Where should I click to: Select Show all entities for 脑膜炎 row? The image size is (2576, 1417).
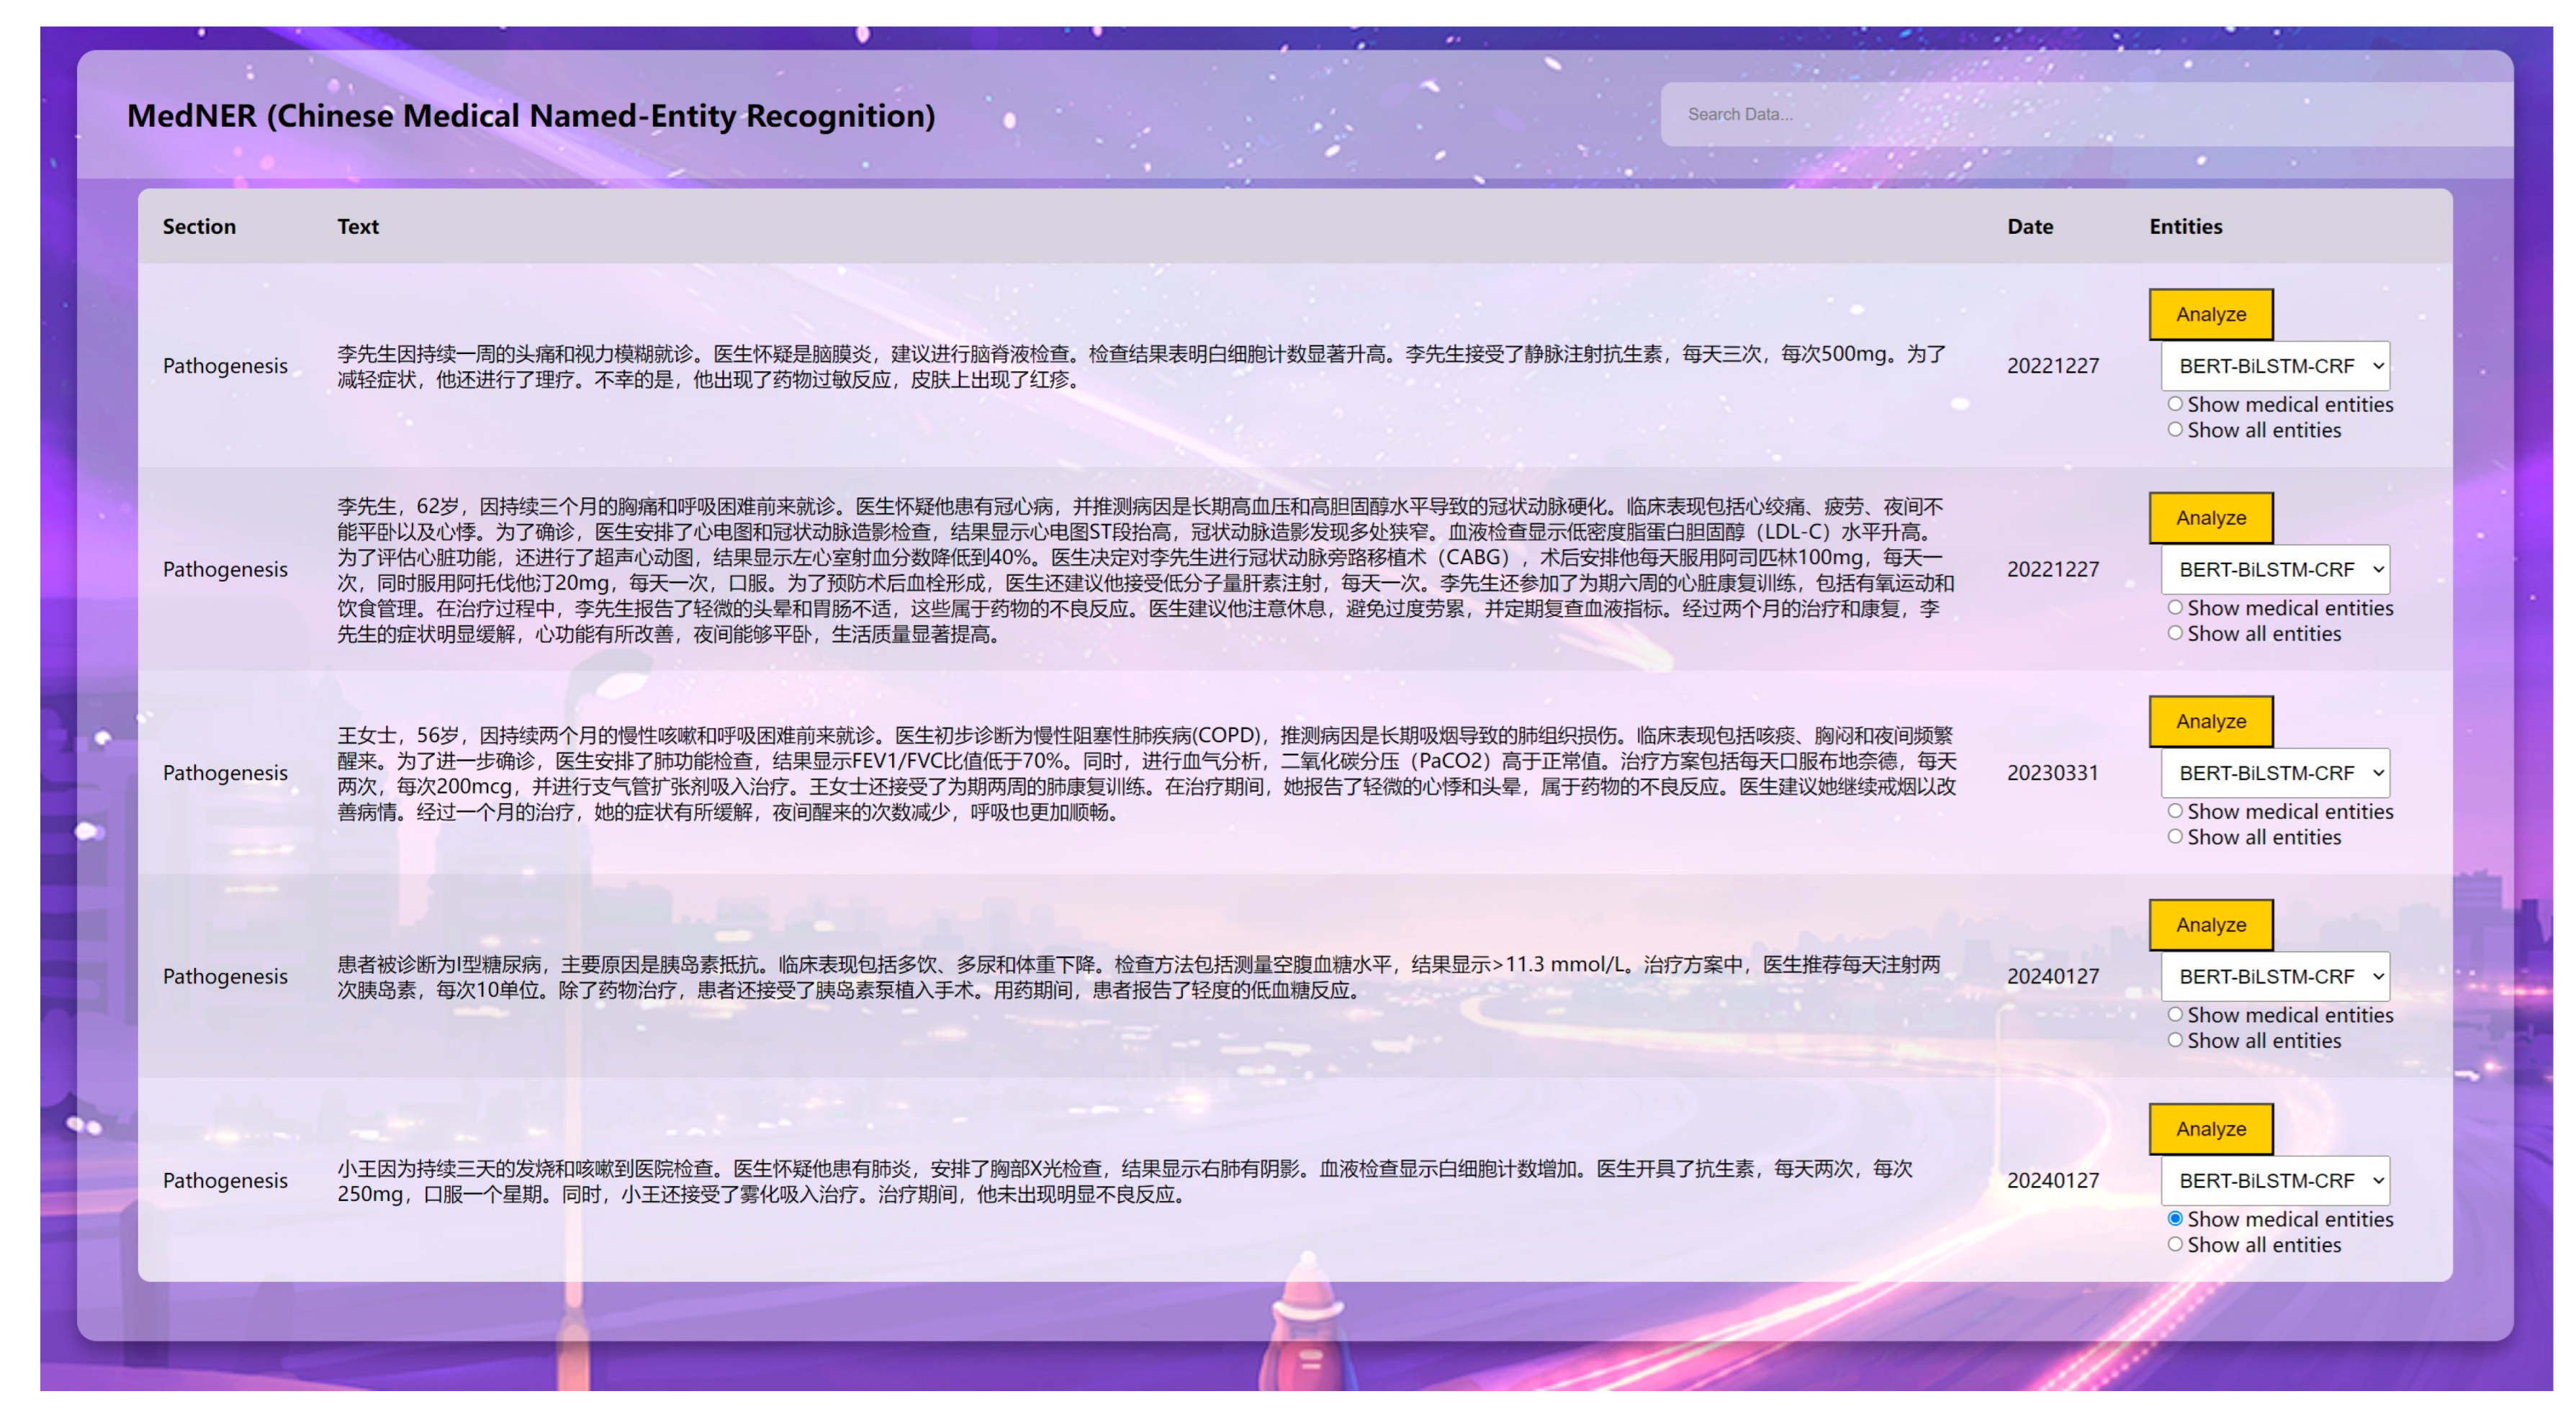click(x=2175, y=430)
